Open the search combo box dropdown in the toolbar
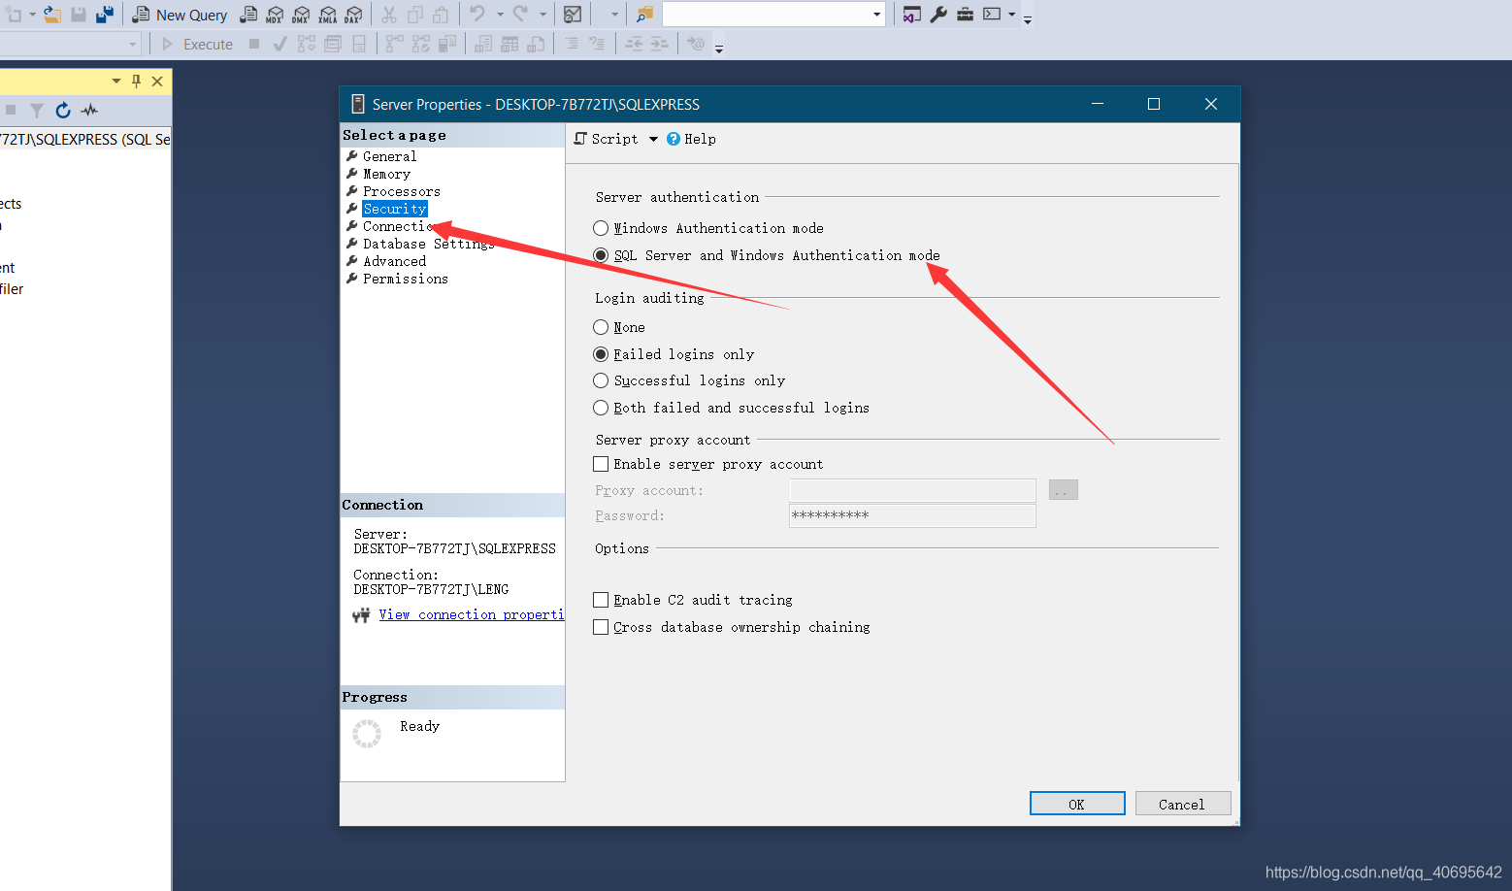 pyautogui.click(x=876, y=15)
